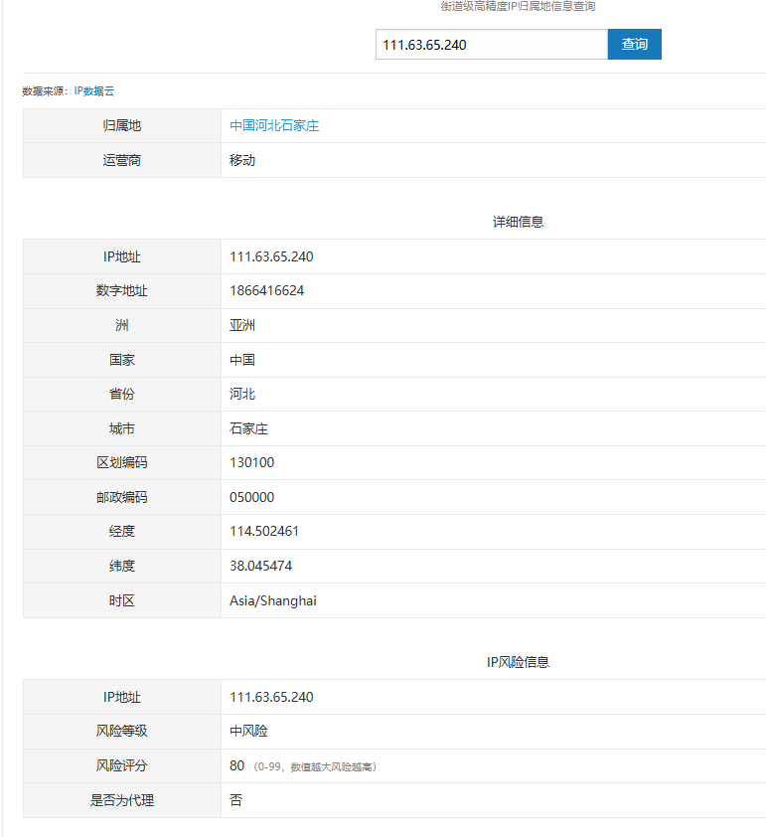This screenshot has width=766, height=837.
Task: Focus the IP address input field
Action: point(491,45)
